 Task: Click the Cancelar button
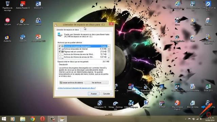106,94
